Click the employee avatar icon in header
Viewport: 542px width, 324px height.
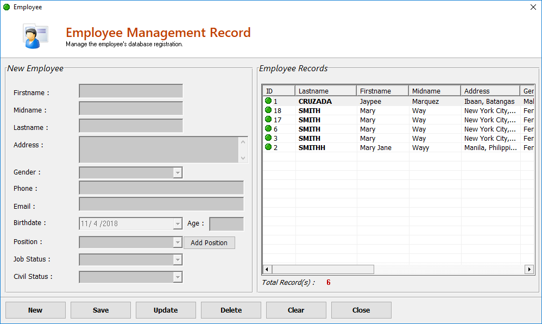tap(35, 36)
